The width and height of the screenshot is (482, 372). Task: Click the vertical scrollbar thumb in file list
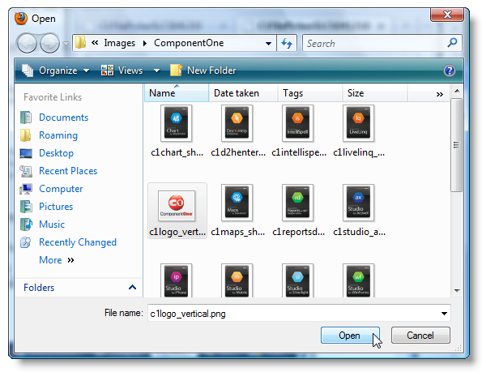click(457, 145)
